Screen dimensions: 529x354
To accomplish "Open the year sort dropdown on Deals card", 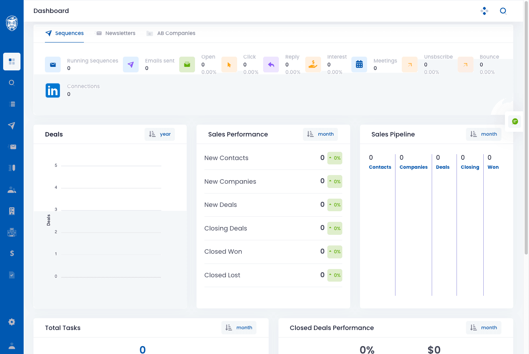I will (x=160, y=134).
